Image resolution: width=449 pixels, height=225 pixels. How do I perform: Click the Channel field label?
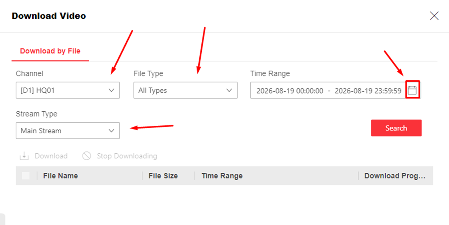(29, 73)
